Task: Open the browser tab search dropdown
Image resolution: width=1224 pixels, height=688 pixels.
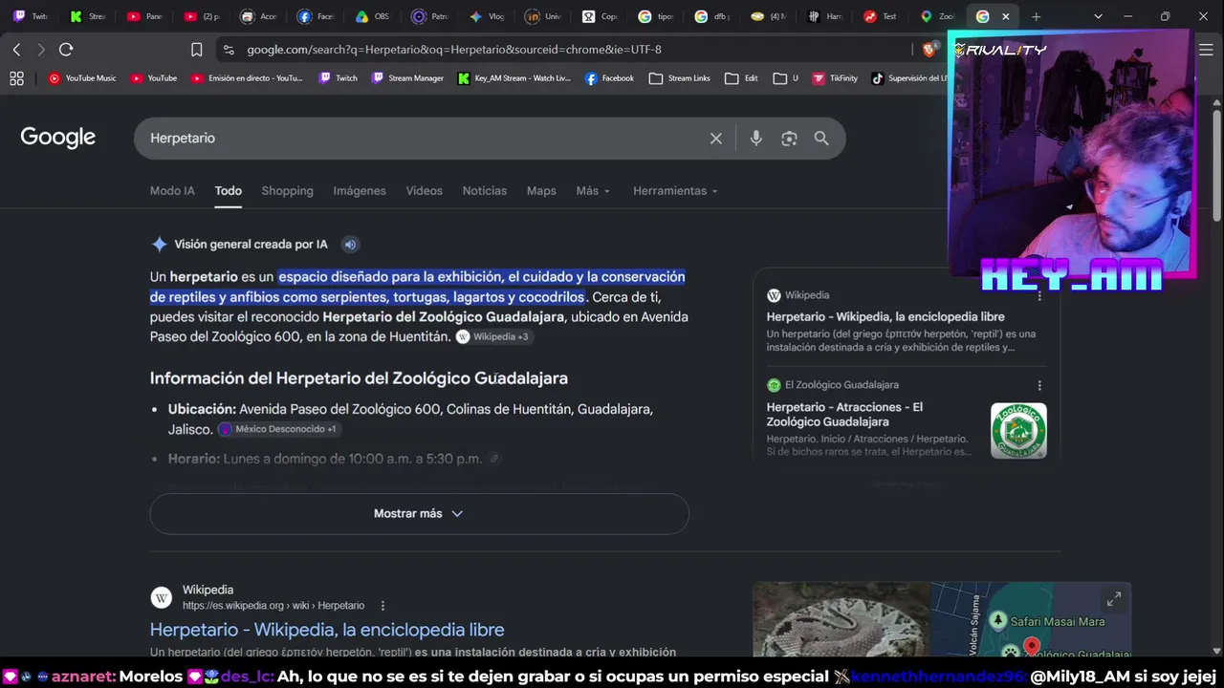Action: [1098, 16]
